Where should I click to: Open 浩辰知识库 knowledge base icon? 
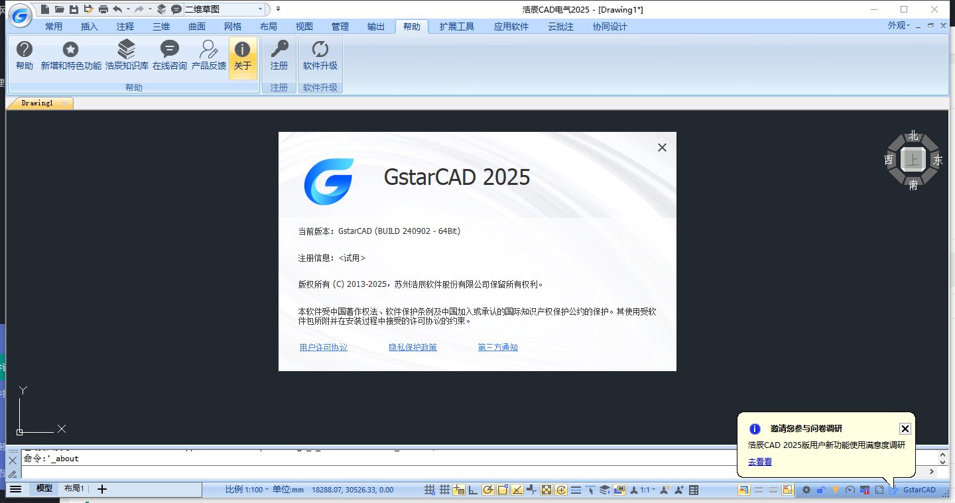pos(127,56)
